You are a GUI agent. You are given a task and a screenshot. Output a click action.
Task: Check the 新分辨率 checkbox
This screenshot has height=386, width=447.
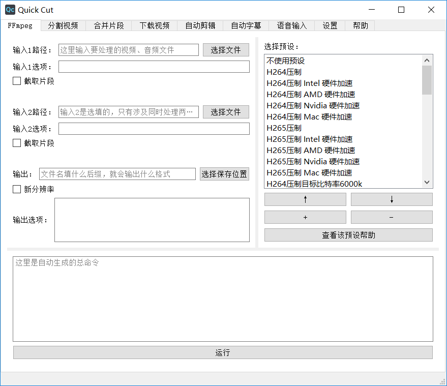coord(16,189)
